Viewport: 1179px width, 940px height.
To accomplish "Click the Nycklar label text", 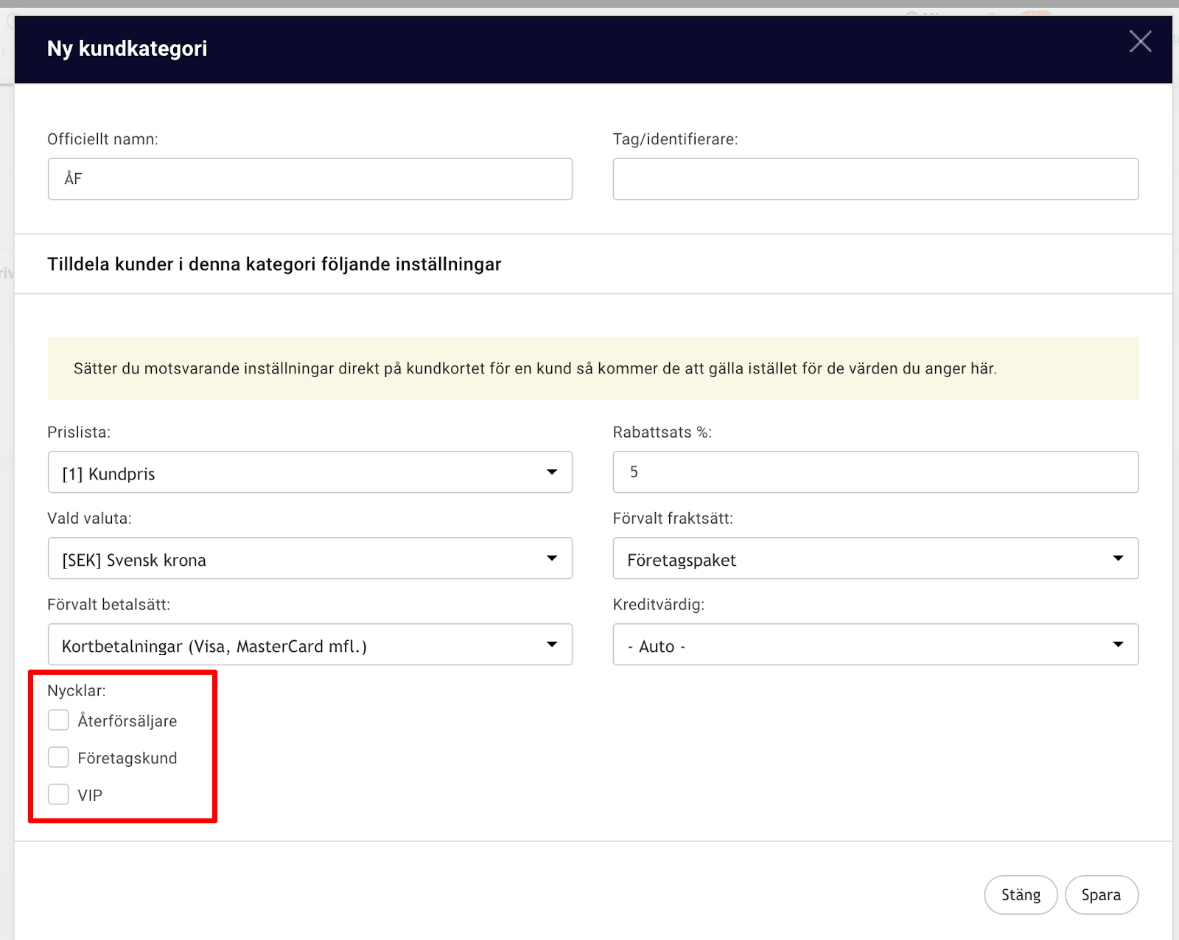I will pyautogui.click(x=77, y=691).
